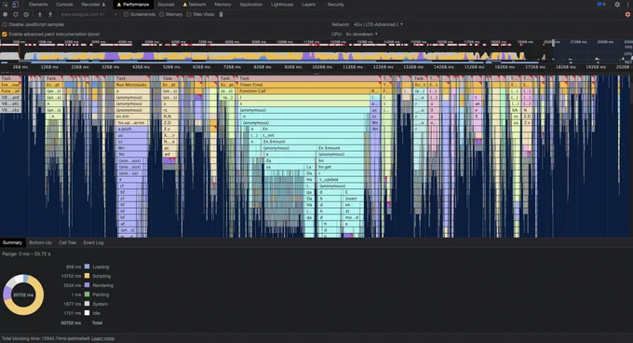633x343 pixels.
Task: Click the Scripting yellow color swatch
Action: tap(87, 276)
